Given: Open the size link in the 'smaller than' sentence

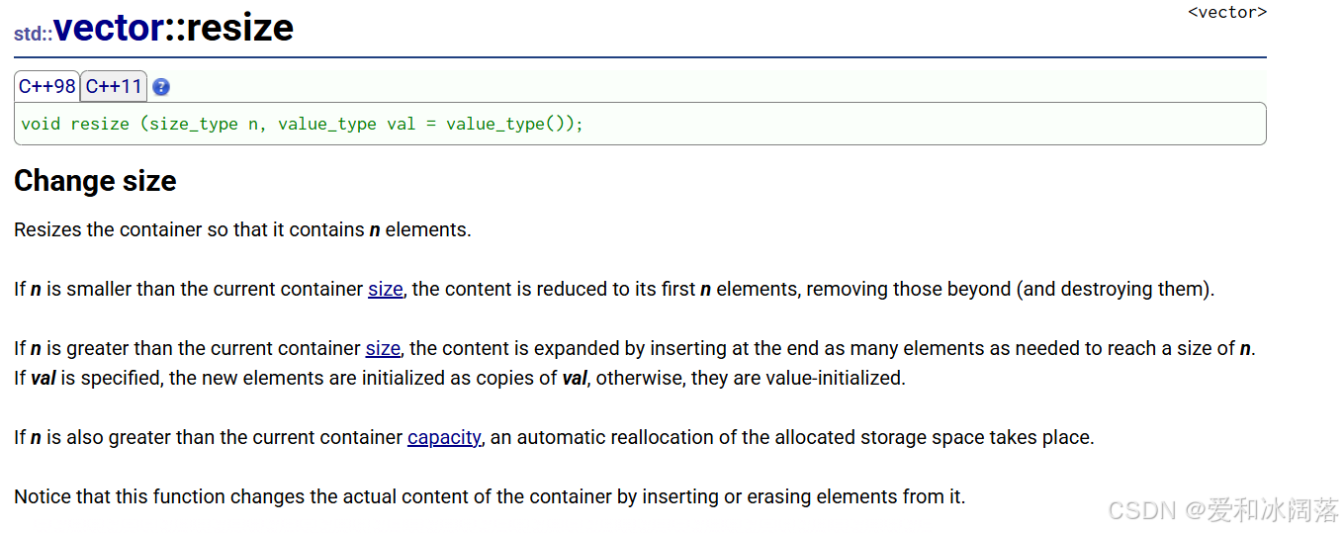Looking at the screenshot, I should [x=386, y=289].
